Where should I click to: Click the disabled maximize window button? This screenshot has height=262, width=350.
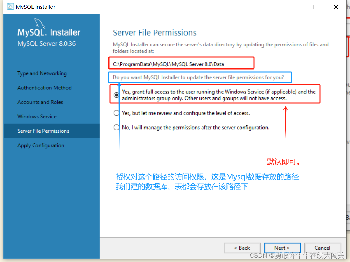(315, 7)
